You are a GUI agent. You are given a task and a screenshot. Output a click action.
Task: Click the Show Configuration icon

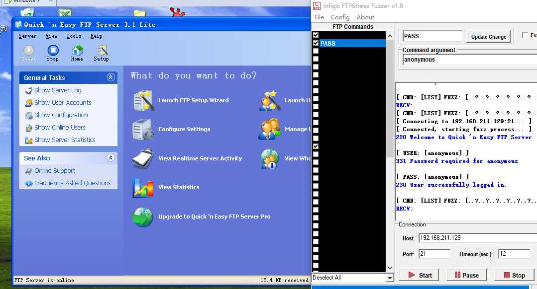pos(29,116)
